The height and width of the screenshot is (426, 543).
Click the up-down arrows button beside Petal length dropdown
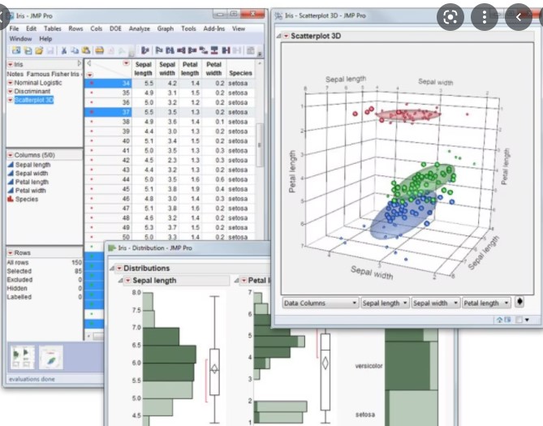(x=519, y=302)
